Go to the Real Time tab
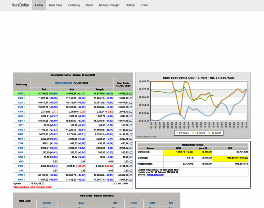264x208 pixels. pyautogui.click(x=56, y=5)
